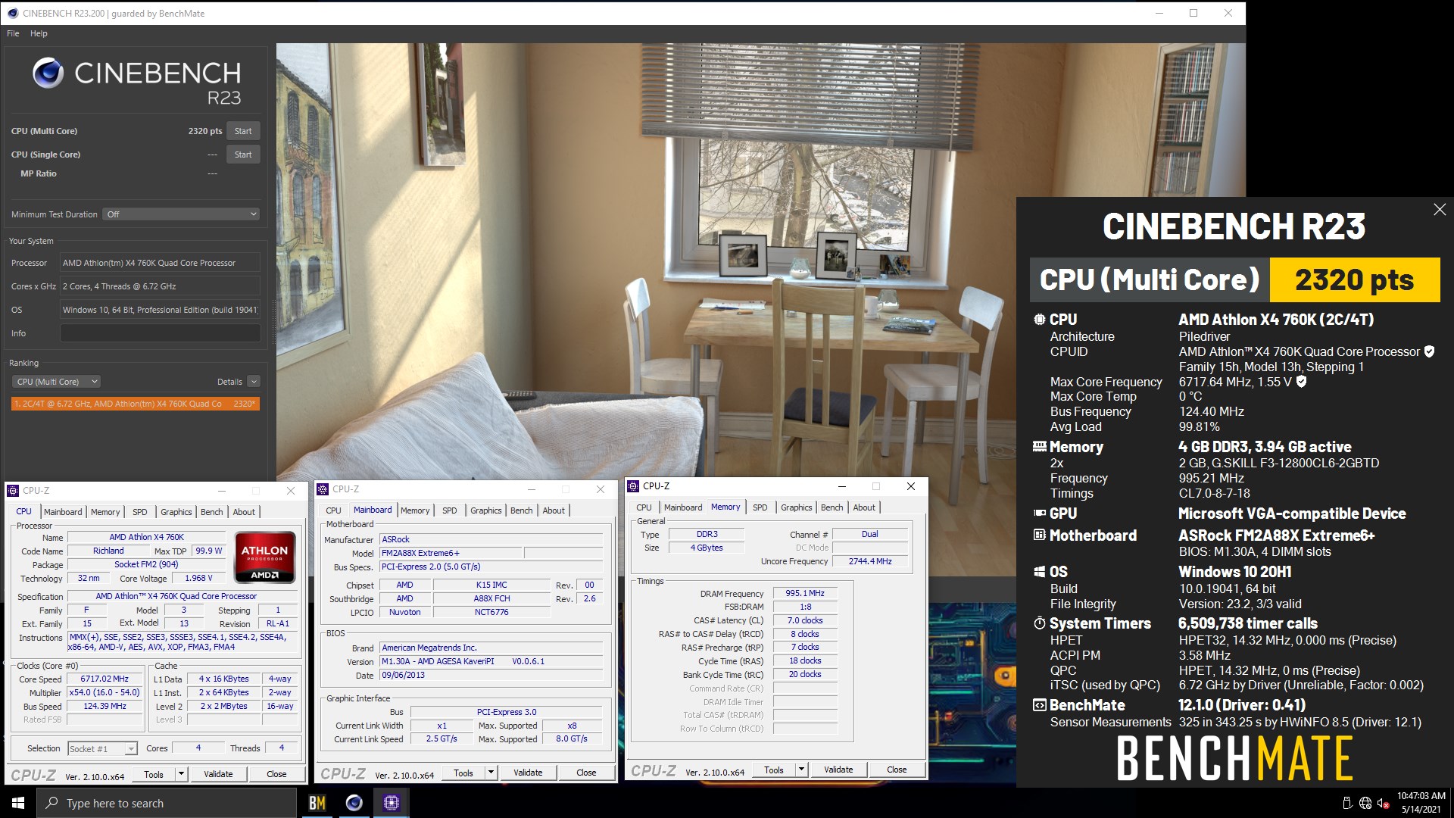Close the BenchMate result overlay

1440,210
